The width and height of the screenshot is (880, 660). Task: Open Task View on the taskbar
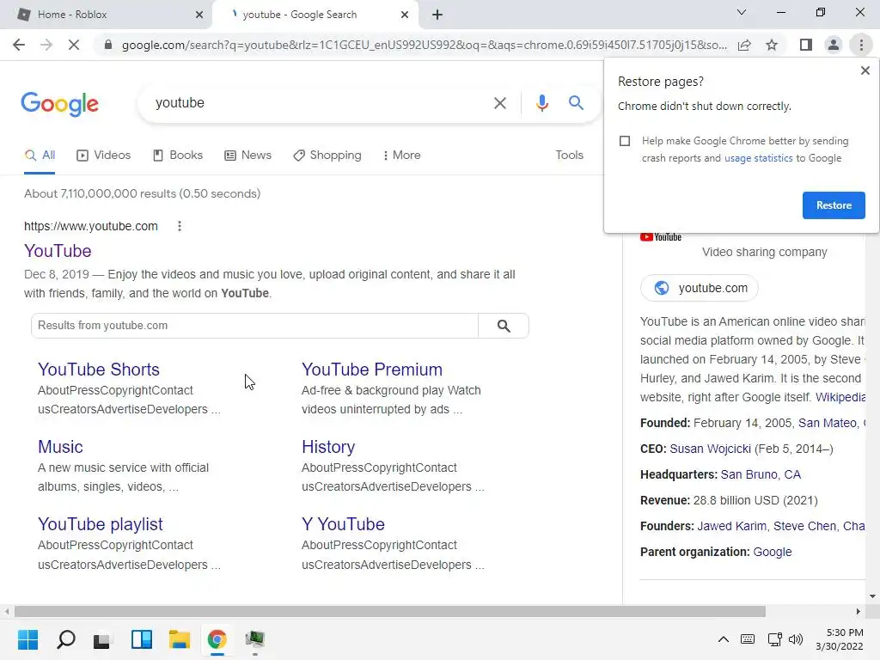click(x=101, y=639)
